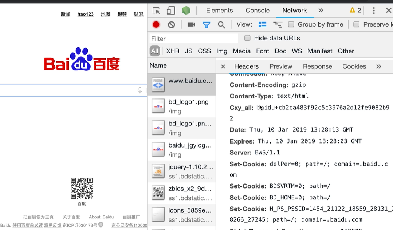The width and height of the screenshot is (393, 230).
Task: Switch to large request rows view
Action: [262, 24]
